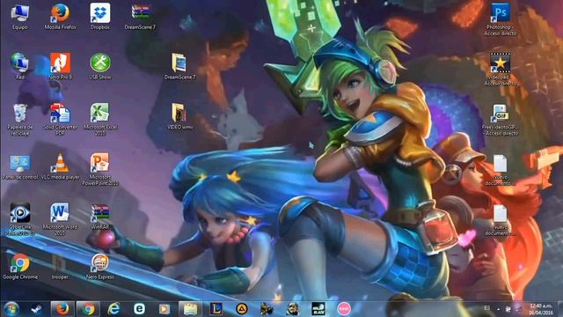
Task: Launch CyberLink PowerDVD desktop shortcut
Action: tap(20, 219)
